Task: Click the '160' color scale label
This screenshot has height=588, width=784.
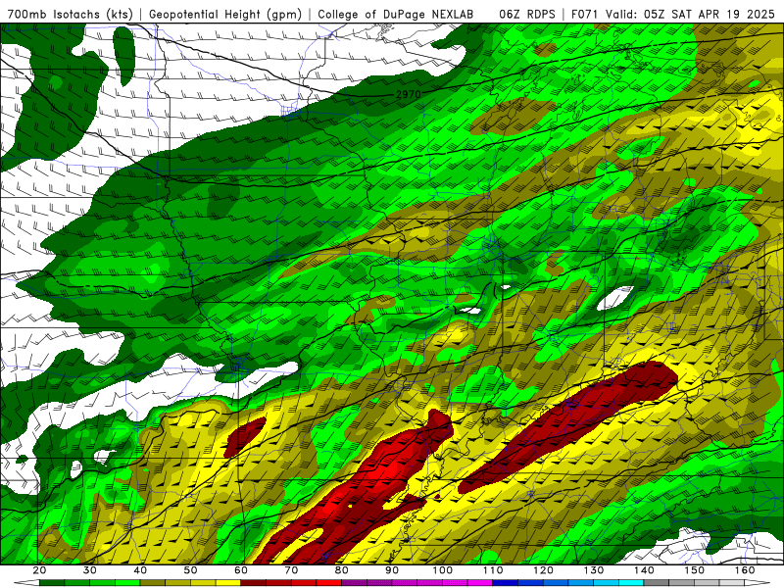Action: 745,570
